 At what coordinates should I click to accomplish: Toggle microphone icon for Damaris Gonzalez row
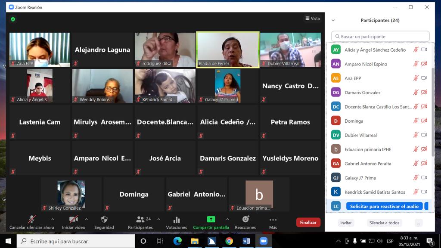click(416, 92)
